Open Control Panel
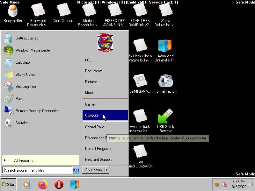The width and height of the screenshot is (255, 191). tap(105, 127)
